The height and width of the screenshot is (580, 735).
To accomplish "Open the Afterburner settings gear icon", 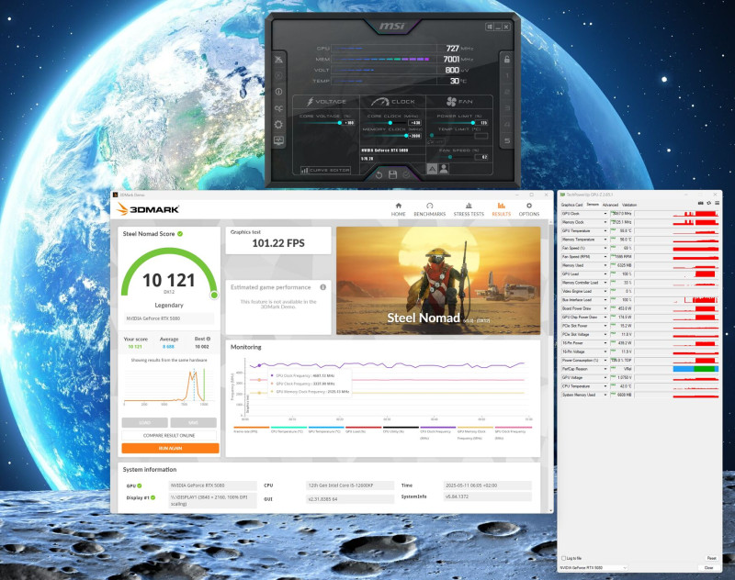I will [278, 124].
